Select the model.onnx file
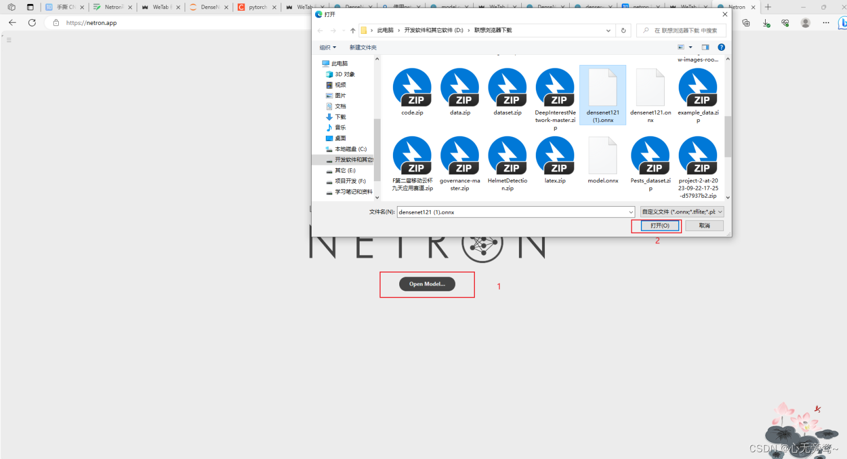Viewport: 847px width, 459px height. tap(602, 160)
